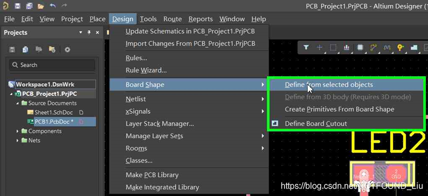Expand the Components folder
This screenshot has width=428, height=196.
[18, 131]
